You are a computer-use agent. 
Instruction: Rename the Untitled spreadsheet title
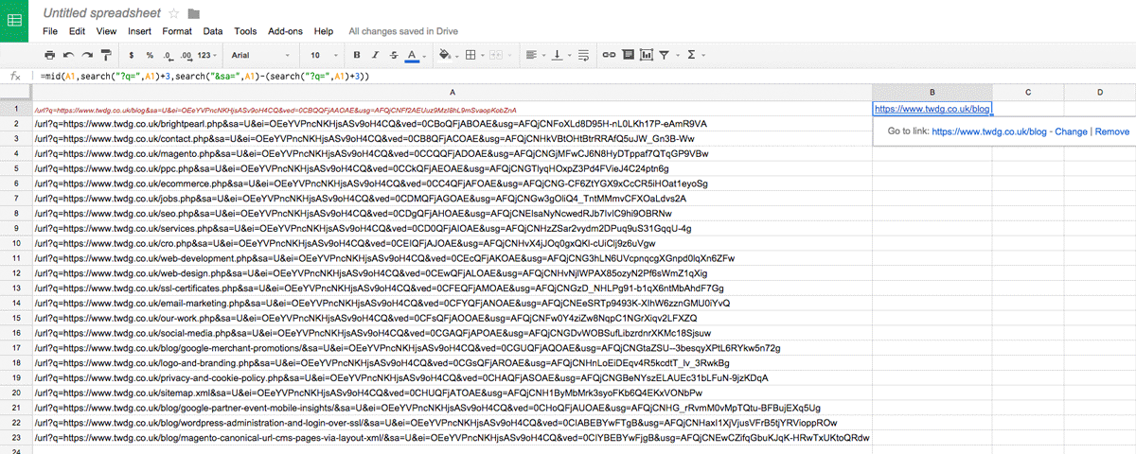102,13
